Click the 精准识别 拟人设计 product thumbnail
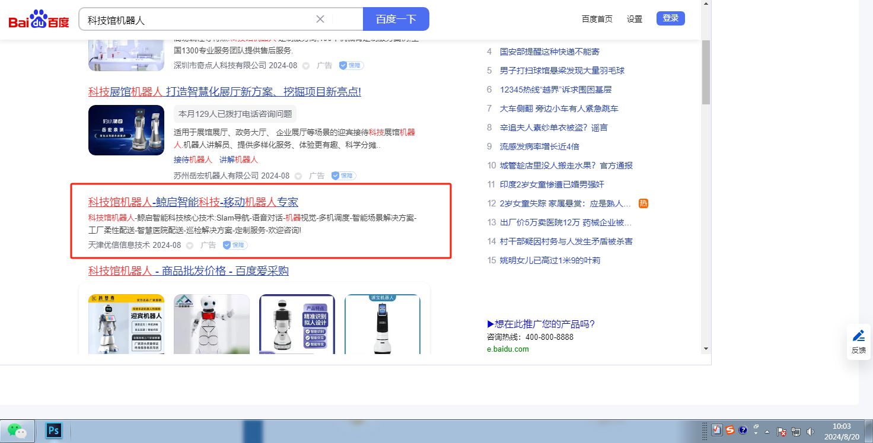 (x=297, y=324)
